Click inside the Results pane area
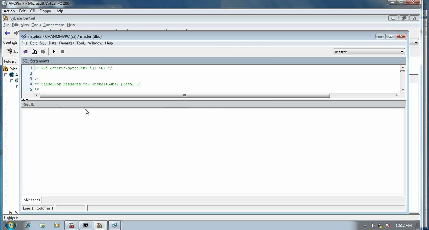The height and width of the screenshot is (230, 429). 213,151
